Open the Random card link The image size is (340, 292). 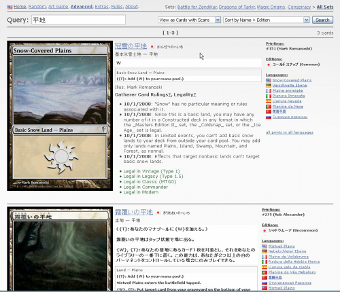(37, 7)
